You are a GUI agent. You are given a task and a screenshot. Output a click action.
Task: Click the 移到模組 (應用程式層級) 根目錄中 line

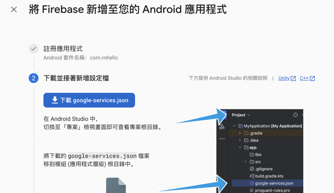(89, 164)
